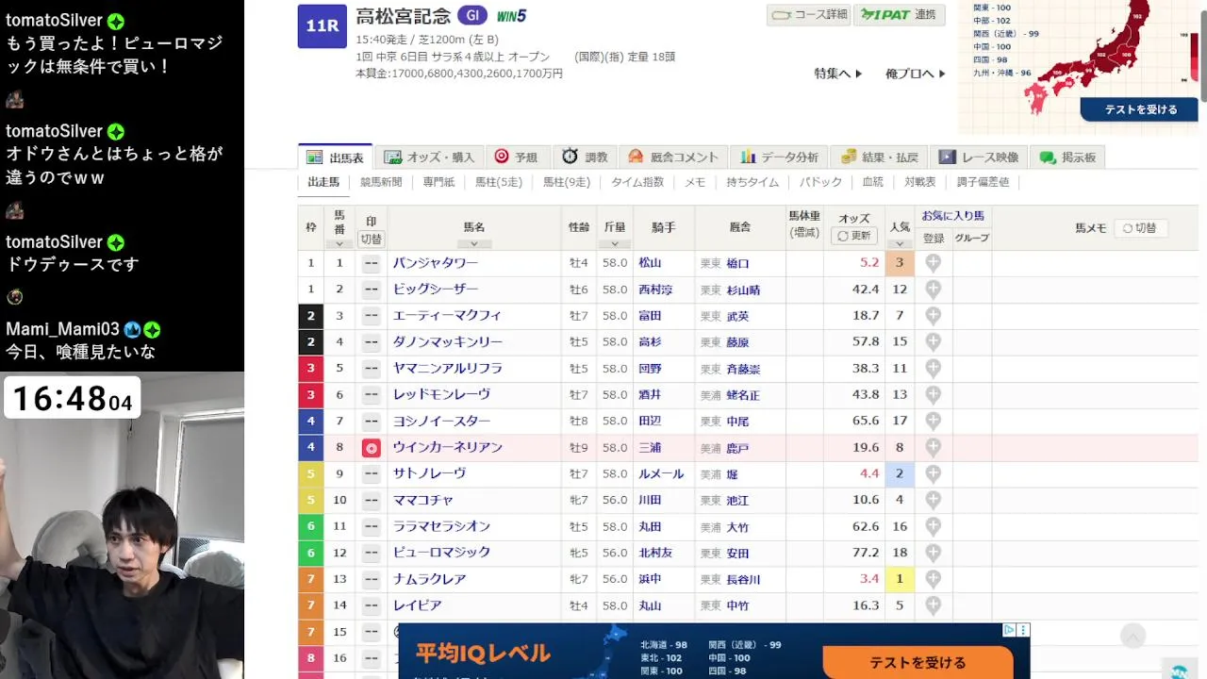Screen dimensions: 1207x679
Task: Add パンジャタワー to favorites with plus icon
Action: (933, 263)
